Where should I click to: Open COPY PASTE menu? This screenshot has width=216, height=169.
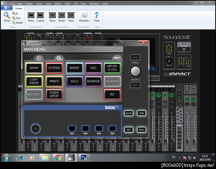pos(34,81)
